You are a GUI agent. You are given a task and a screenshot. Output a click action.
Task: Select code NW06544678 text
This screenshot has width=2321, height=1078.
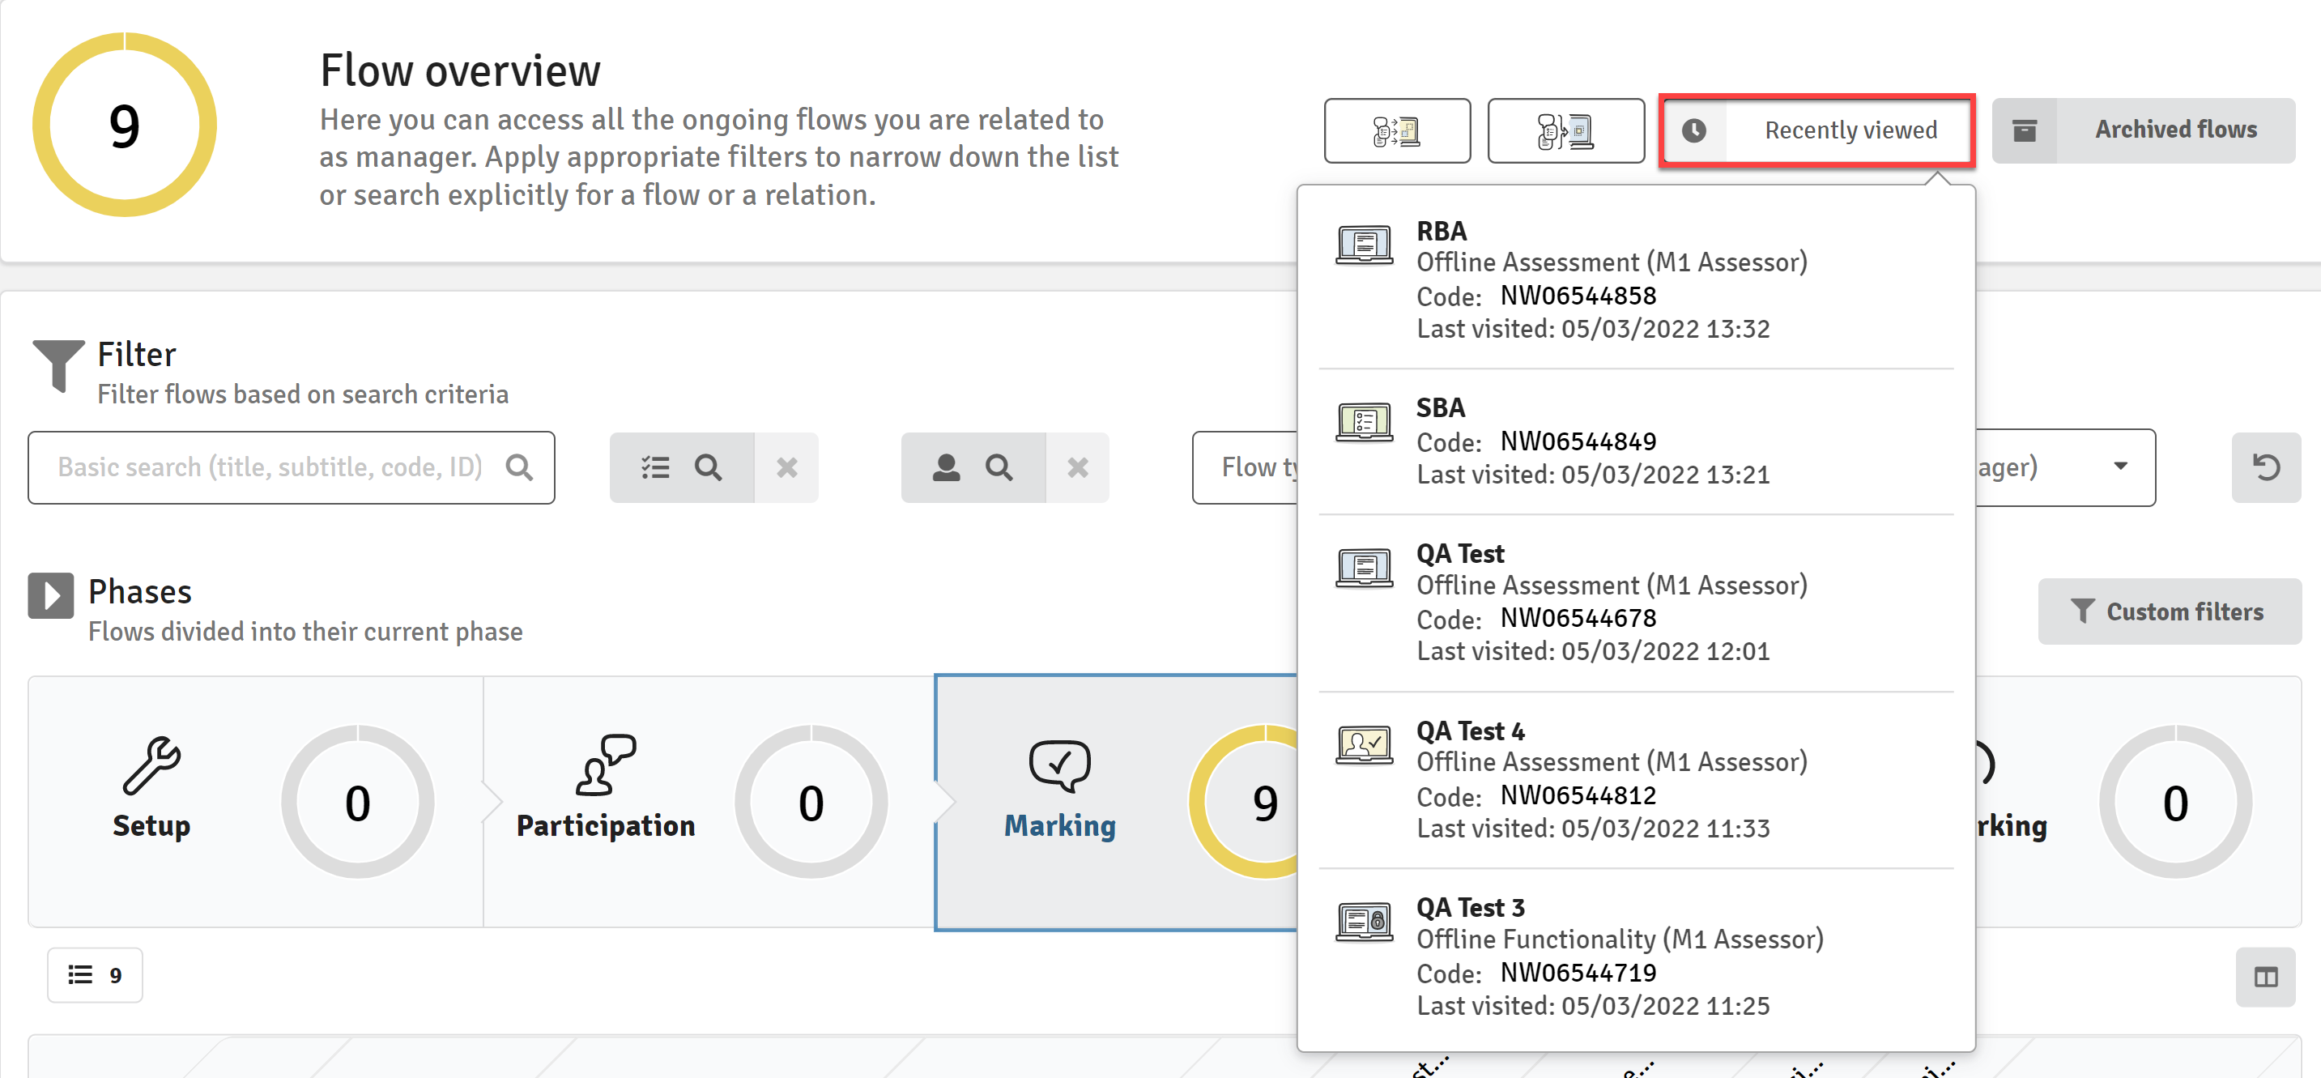pyautogui.click(x=1578, y=618)
